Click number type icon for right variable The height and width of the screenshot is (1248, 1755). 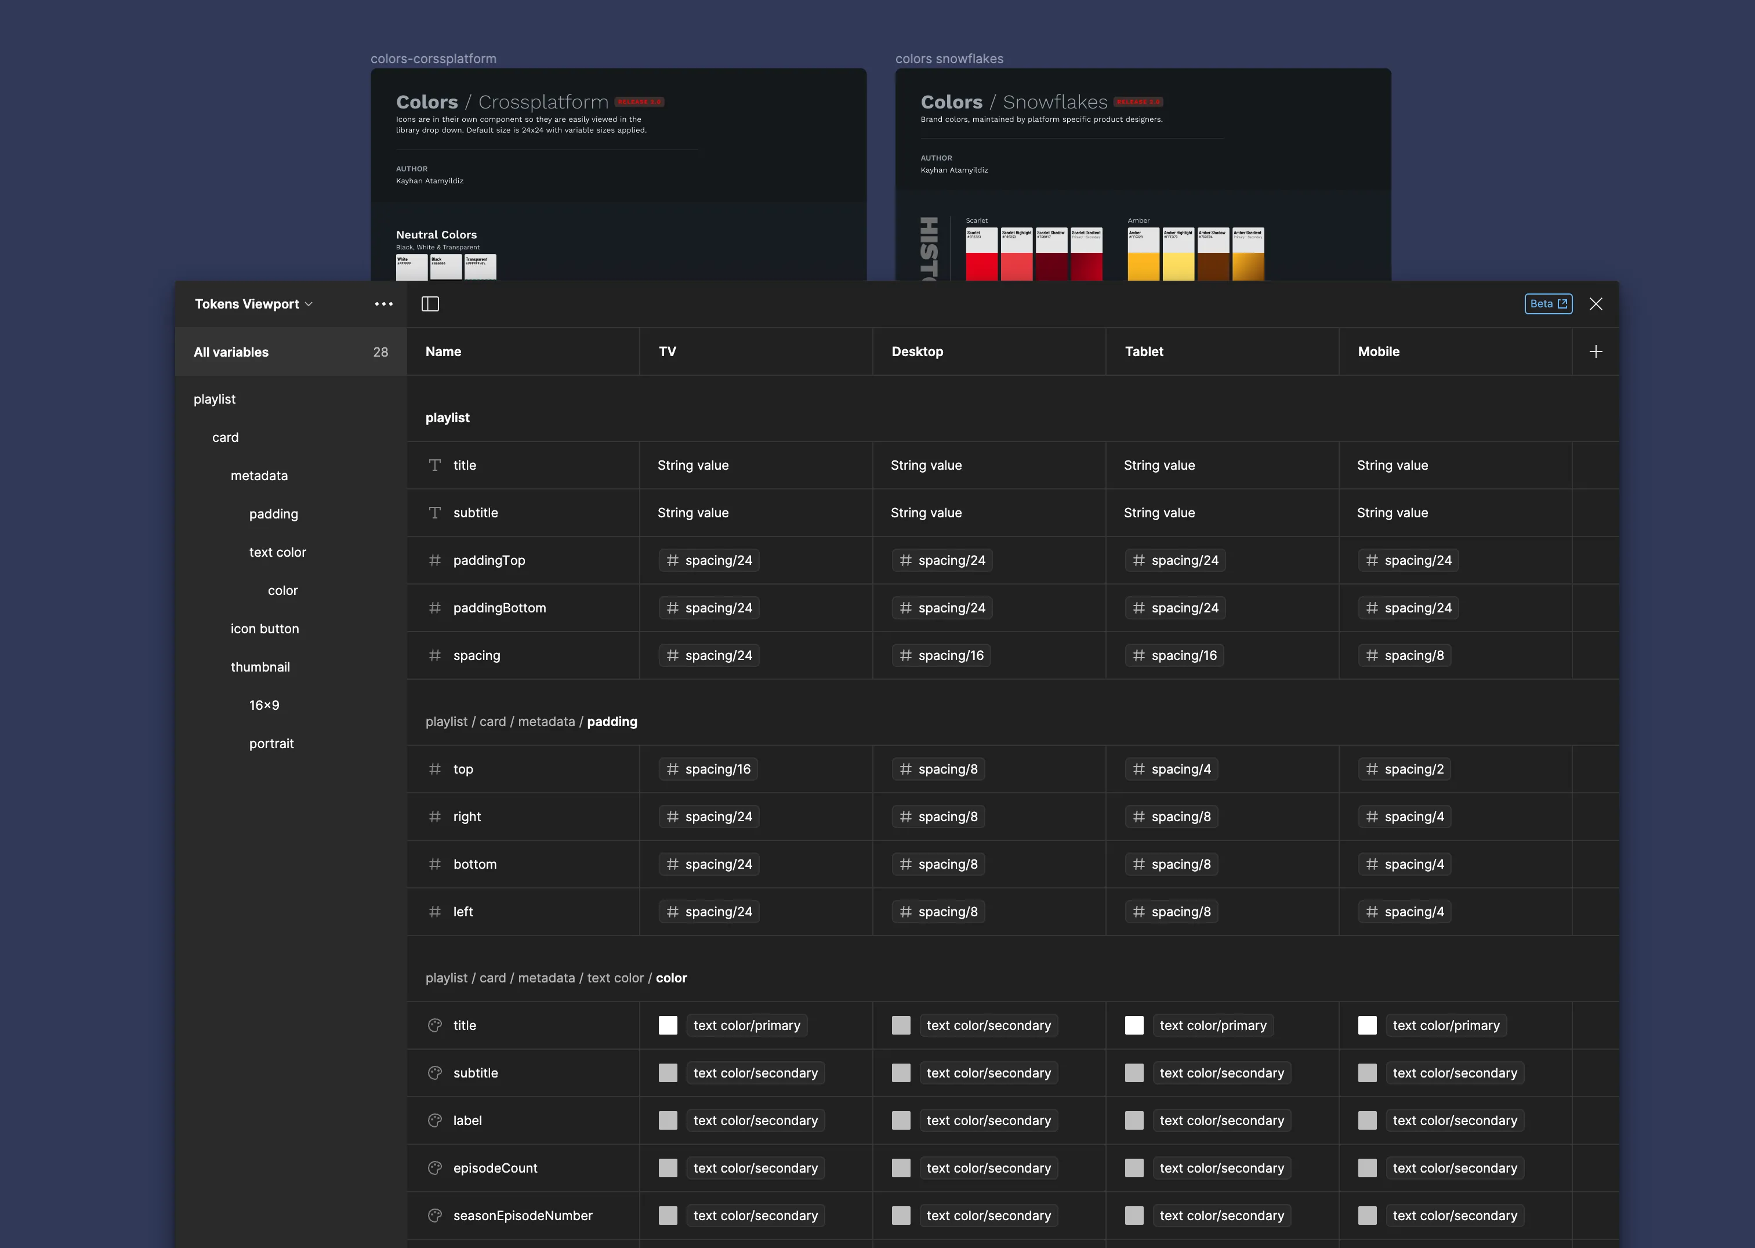click(x=435, y=818)
